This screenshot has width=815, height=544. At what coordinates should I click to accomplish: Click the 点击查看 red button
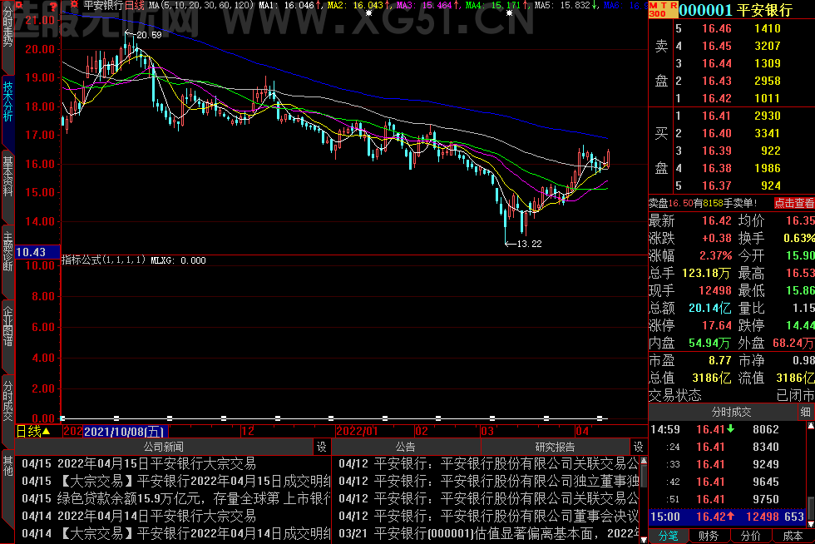[x=794, y=203]
